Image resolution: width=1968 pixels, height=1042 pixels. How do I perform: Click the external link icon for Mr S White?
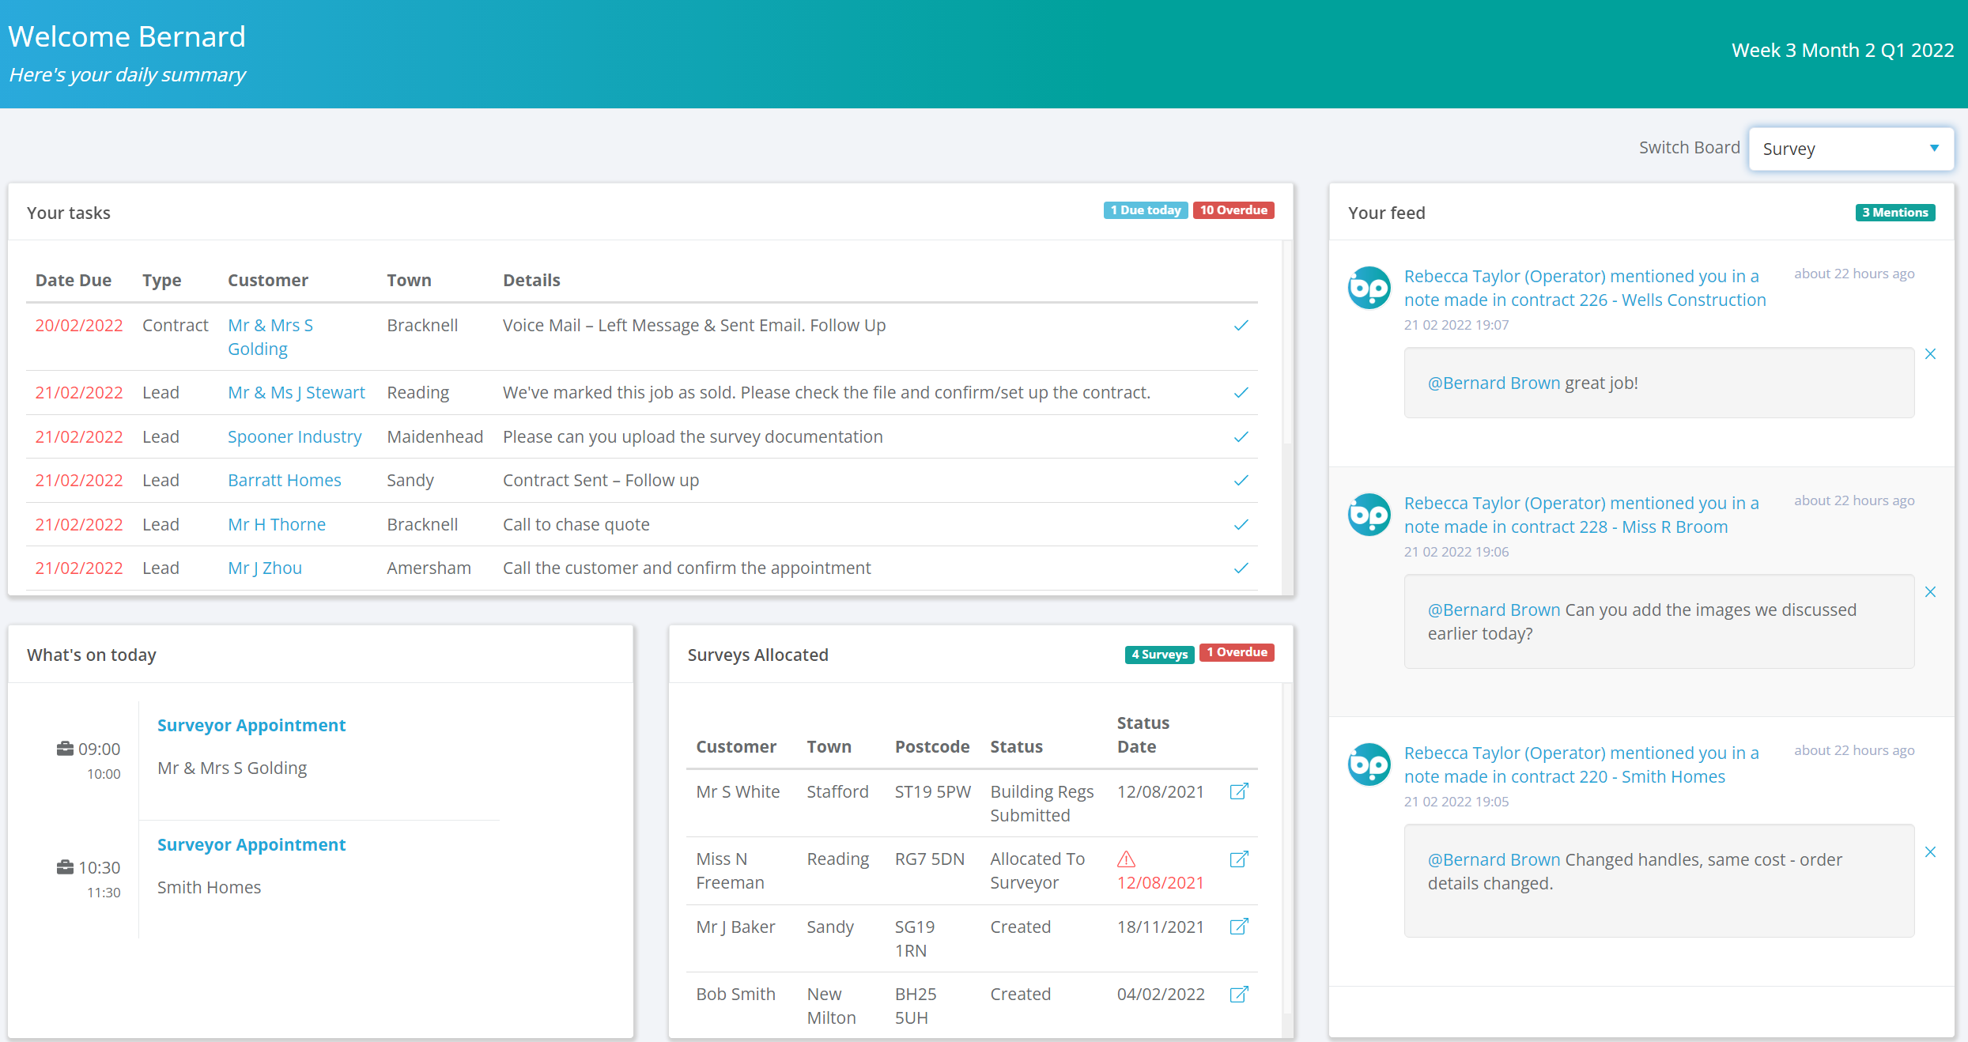(1239, 791)
